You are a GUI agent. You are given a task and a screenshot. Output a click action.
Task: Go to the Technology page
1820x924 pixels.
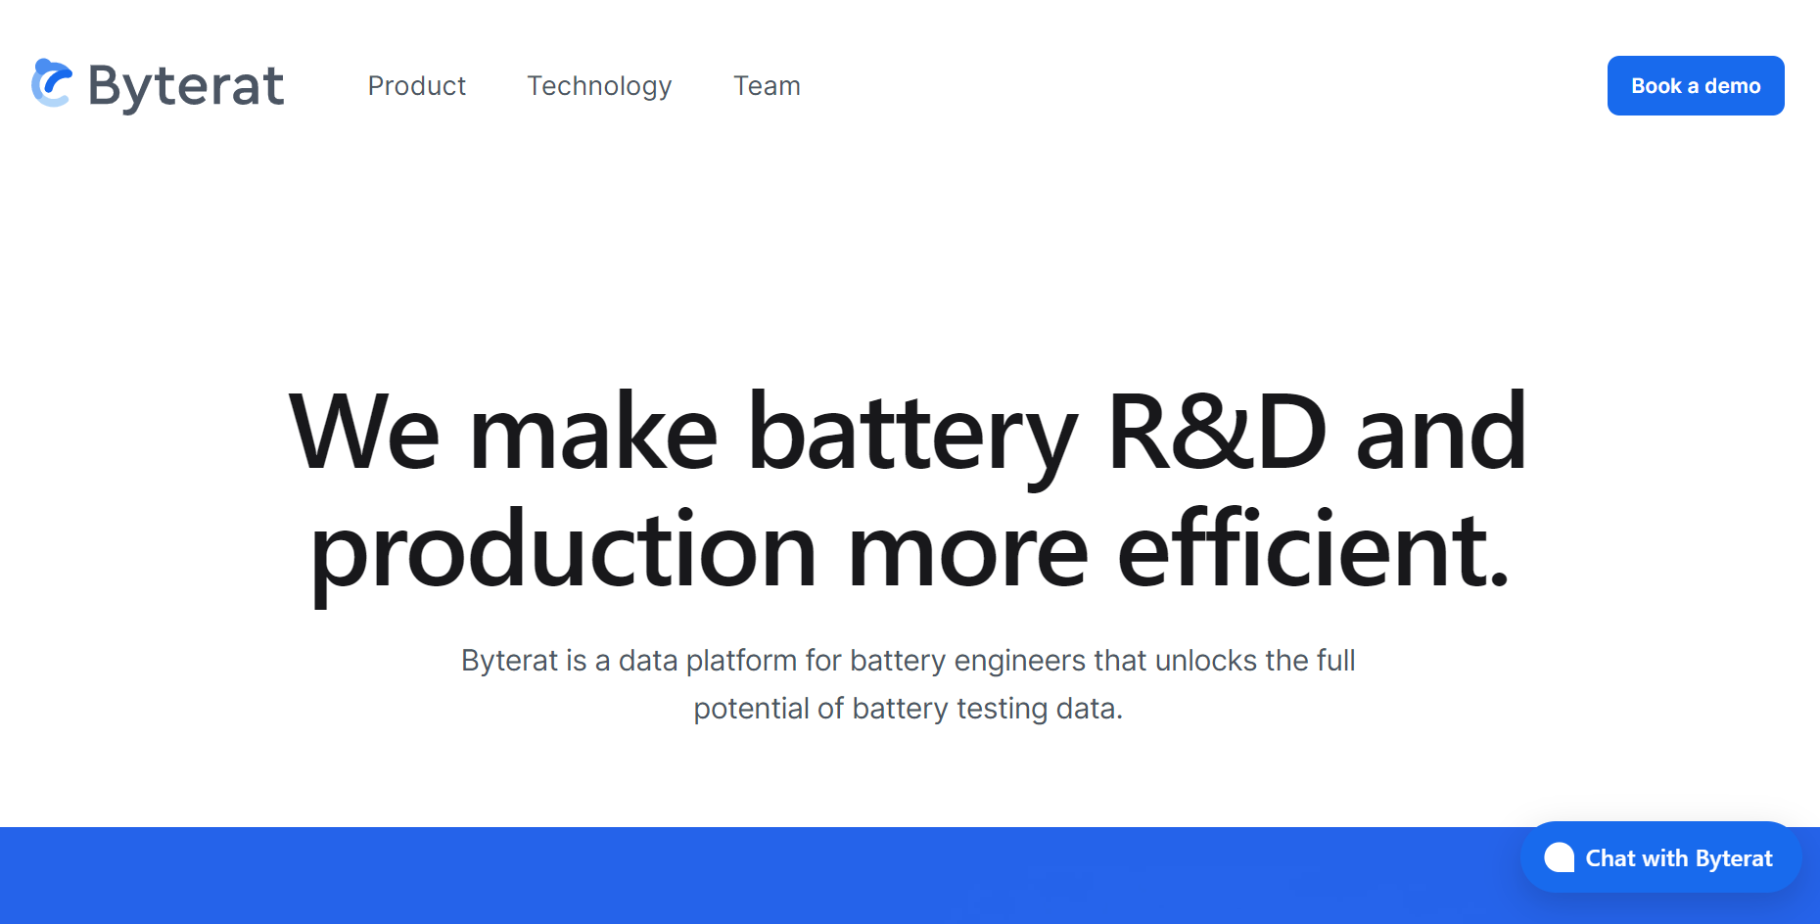[599, 86]
